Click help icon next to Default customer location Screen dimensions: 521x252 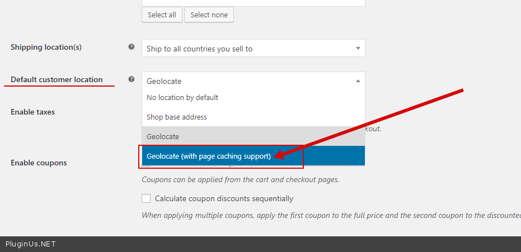132,79
